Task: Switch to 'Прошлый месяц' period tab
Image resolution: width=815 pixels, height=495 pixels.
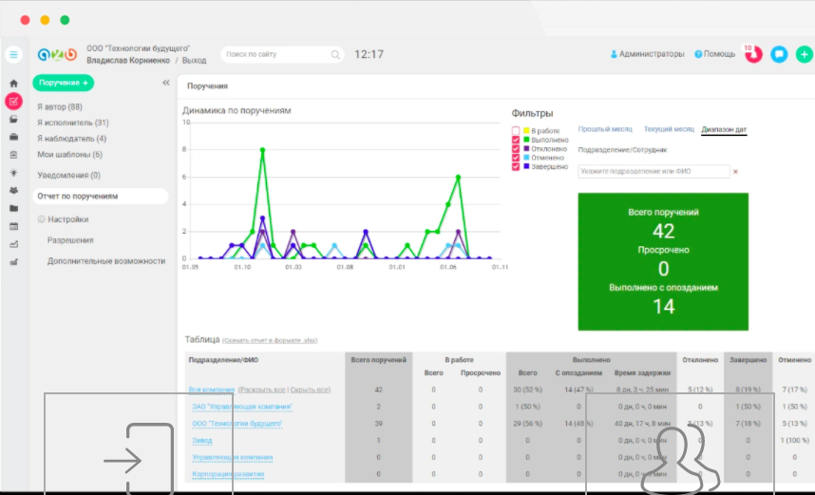Action: 605,129
